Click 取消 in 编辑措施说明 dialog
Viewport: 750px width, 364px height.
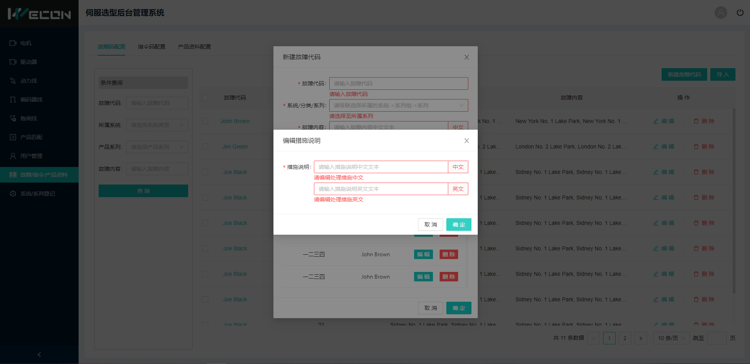[x=430, y=225]
